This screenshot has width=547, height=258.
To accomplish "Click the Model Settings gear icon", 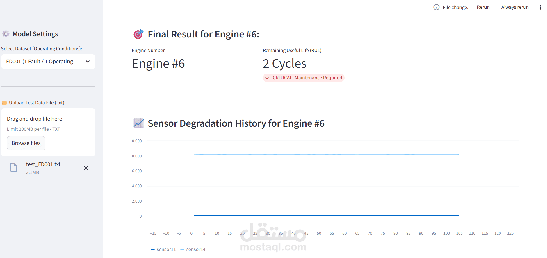I will [6, 34].
